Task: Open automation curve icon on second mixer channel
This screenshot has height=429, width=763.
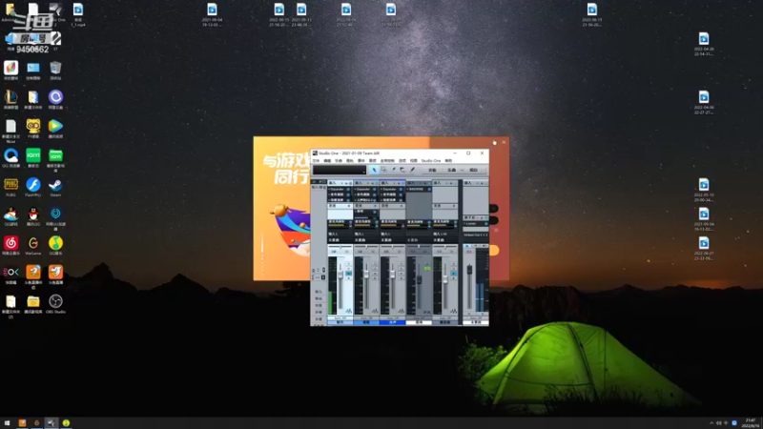Action: click(x=375, y=311)
